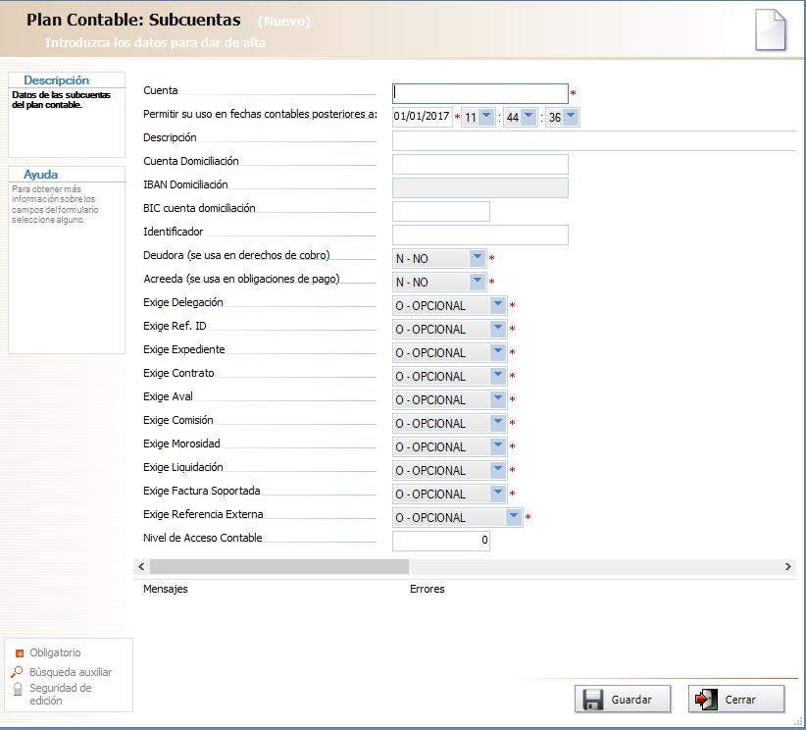Click the 'Plan Contable: Subcuentas' title
This screenshot has width=806, height=730.
(133, 20)
